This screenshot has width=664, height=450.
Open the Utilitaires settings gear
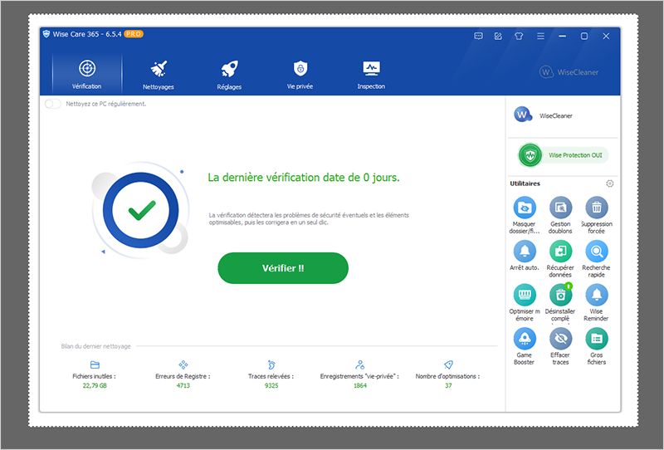[610, 183]
